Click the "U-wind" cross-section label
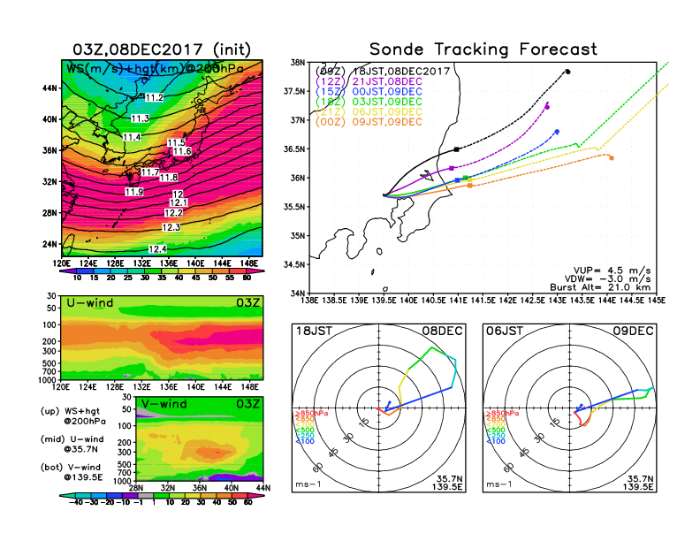Screen dimensions: 700x541 pos(90,303)
